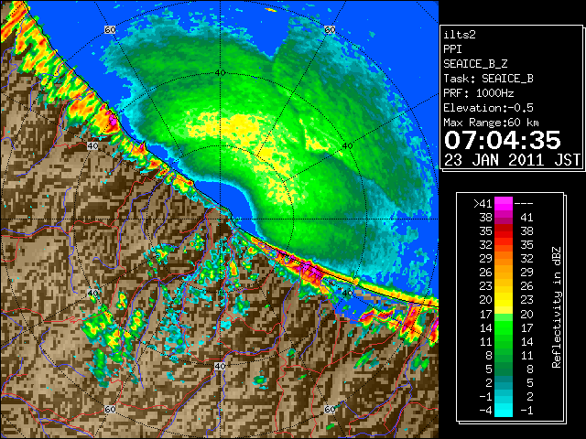Click the west-northwest "40" range ring label
The image size is (586, 439).
click(x=92, y=146)
